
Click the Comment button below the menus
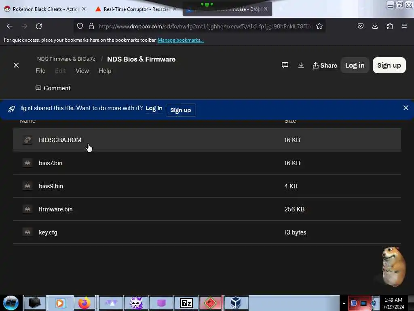tap(53, 88)
